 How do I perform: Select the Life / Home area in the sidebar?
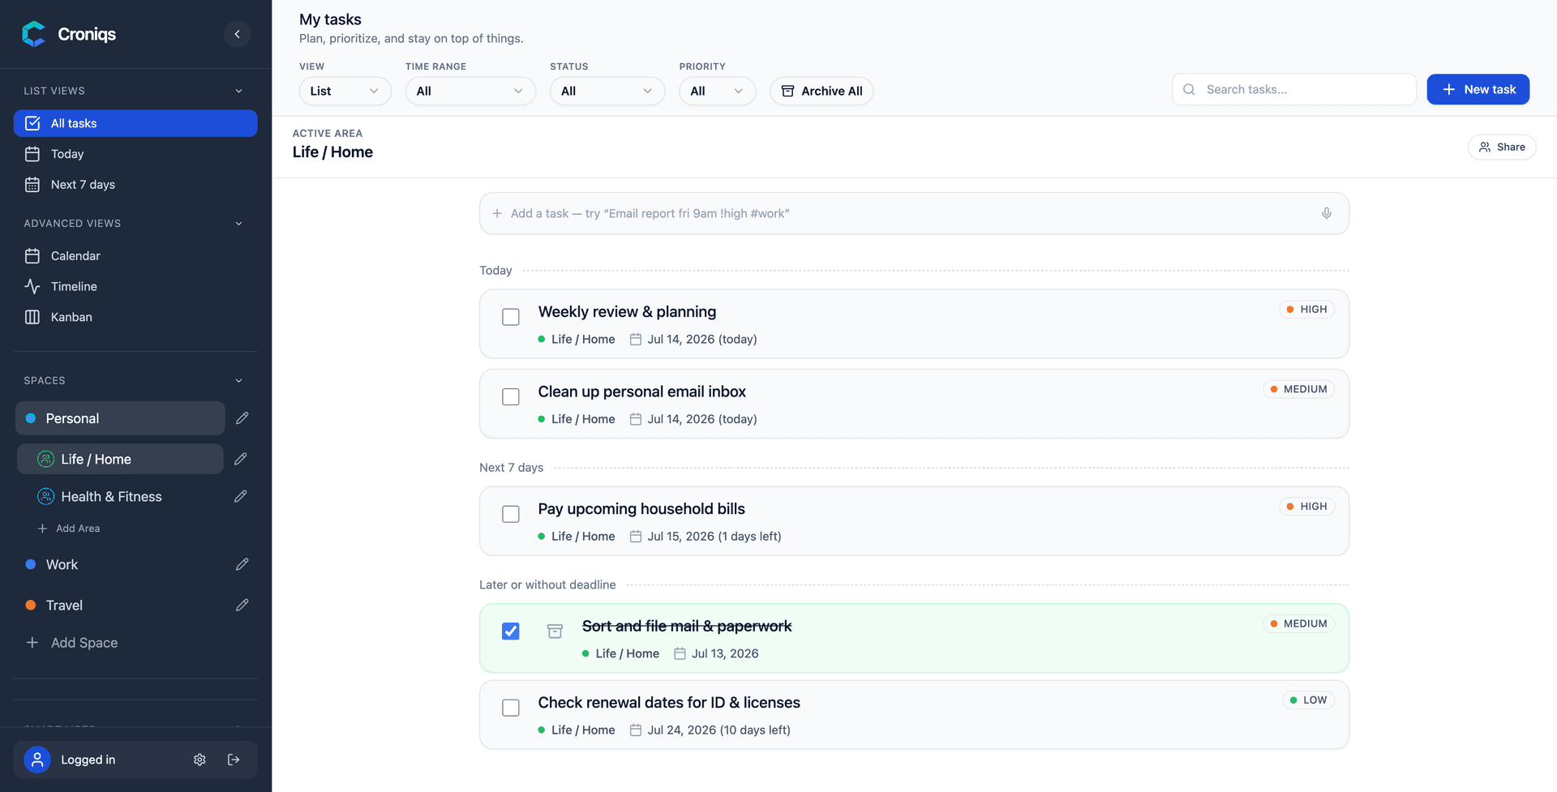120,459
